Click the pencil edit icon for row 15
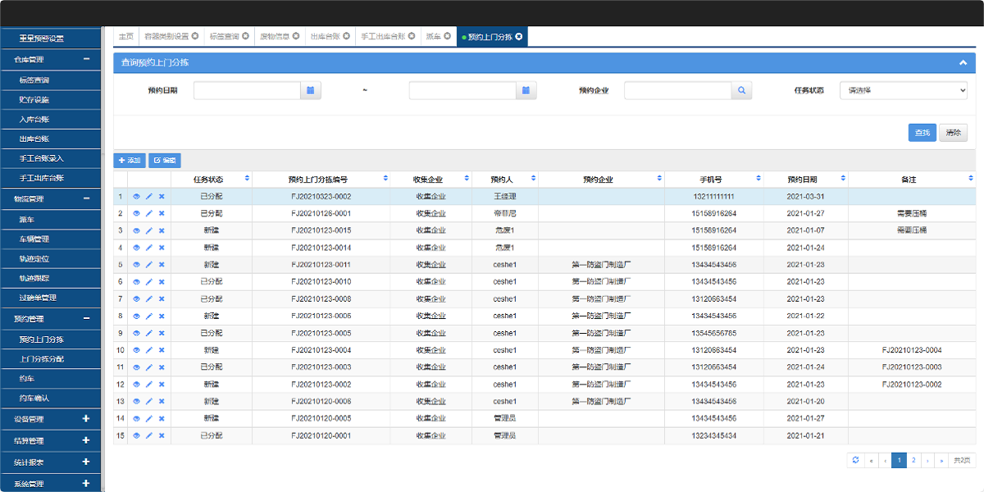The height and width of the screenshot is (492, 984). coord(148,435)
